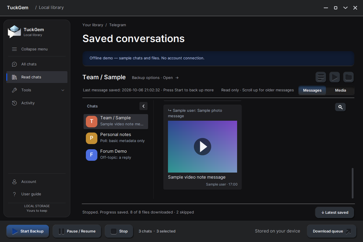Expand the Tools submenu chevron
363x242 pixels.
point(63,90)
